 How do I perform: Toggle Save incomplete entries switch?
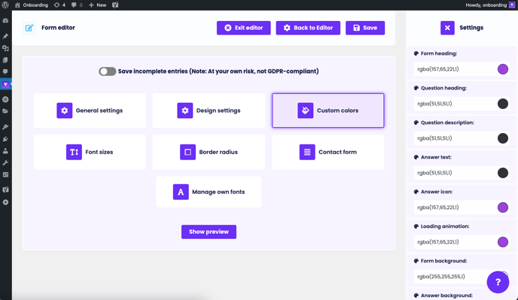click(108, 71)
